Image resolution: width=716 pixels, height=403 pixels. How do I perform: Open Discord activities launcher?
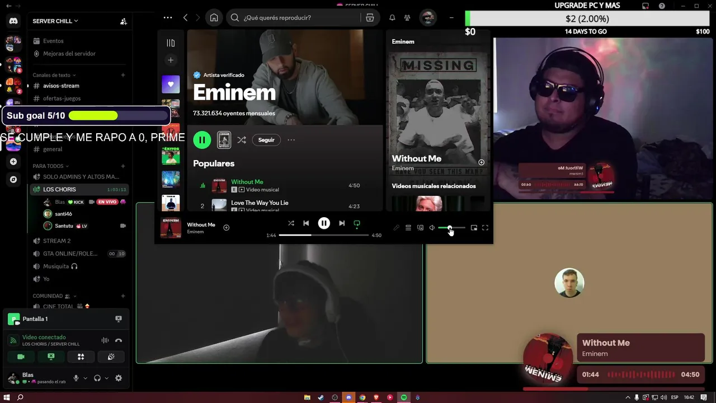(x=81, y=357)
